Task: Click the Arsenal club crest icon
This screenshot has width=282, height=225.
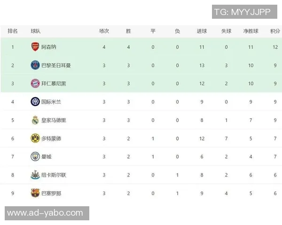Action: coord(35,47)
